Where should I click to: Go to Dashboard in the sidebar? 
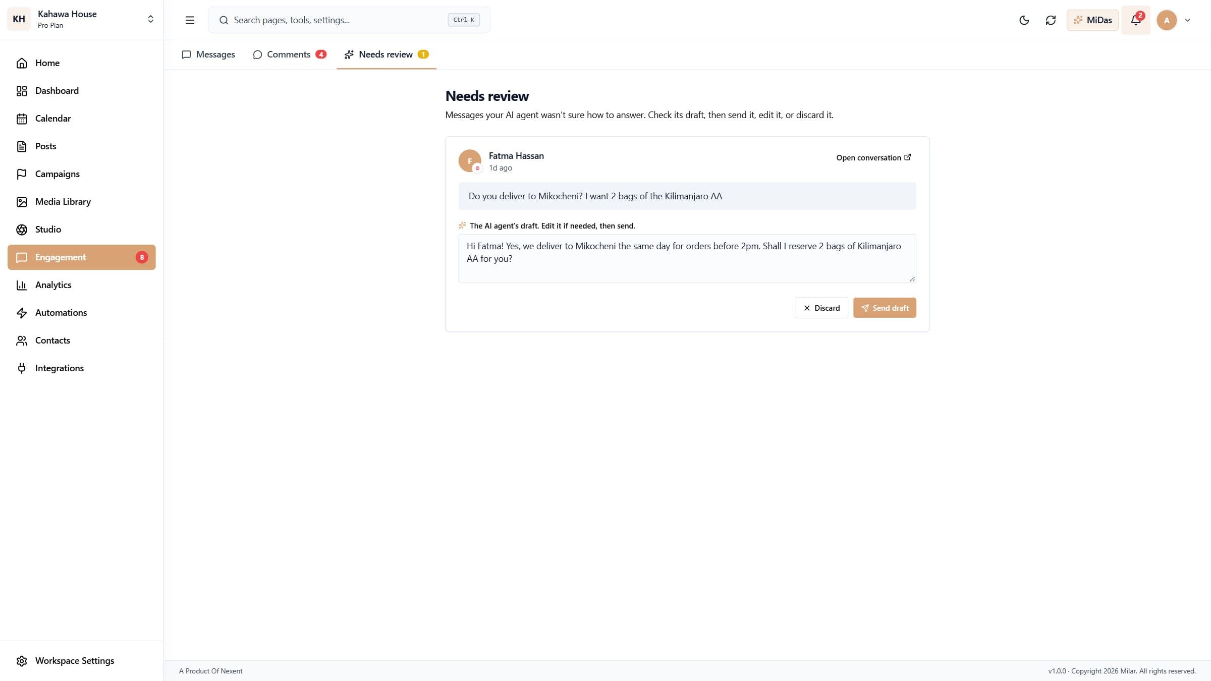point(82,91)
